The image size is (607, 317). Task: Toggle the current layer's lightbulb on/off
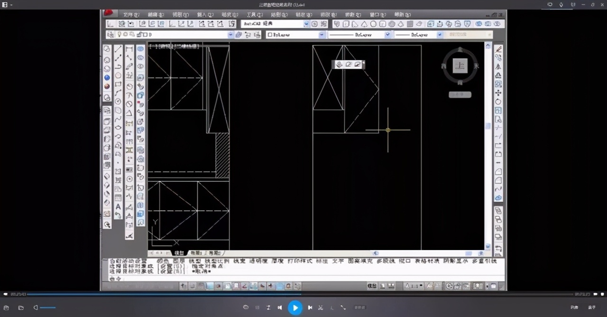(120, 35)
